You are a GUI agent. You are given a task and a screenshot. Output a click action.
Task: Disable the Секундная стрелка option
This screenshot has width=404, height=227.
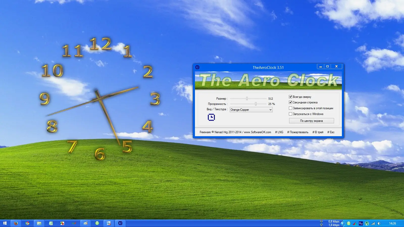291,102
